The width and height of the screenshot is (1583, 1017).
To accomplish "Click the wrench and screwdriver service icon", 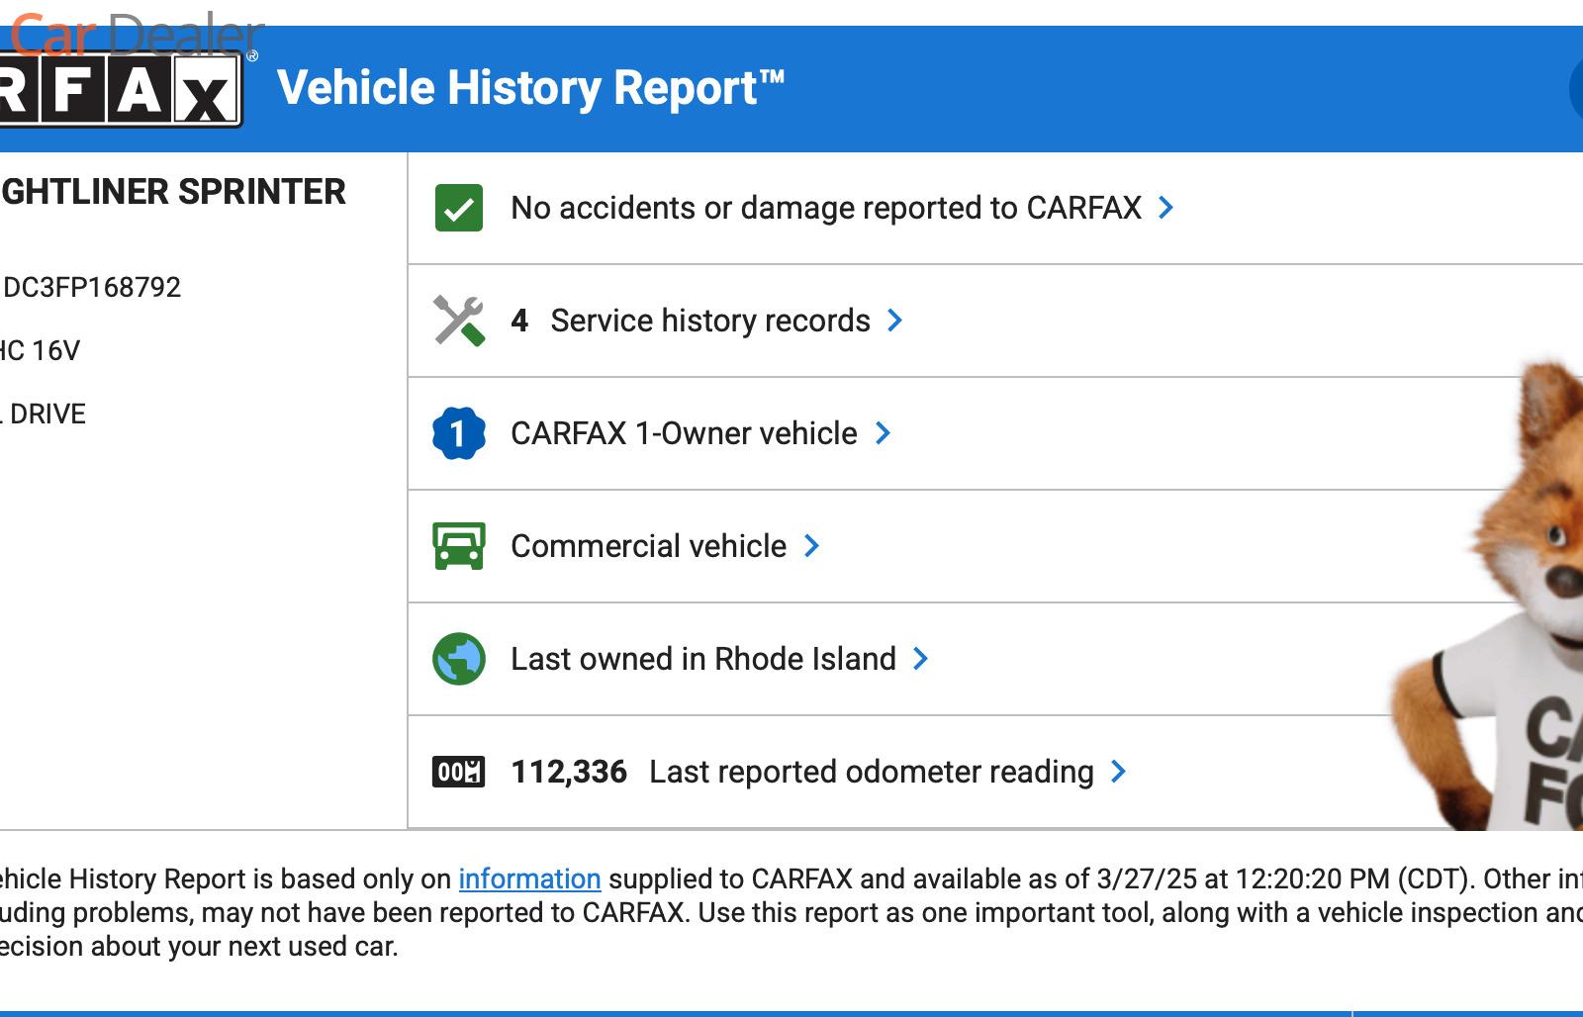I will (459, 321).
